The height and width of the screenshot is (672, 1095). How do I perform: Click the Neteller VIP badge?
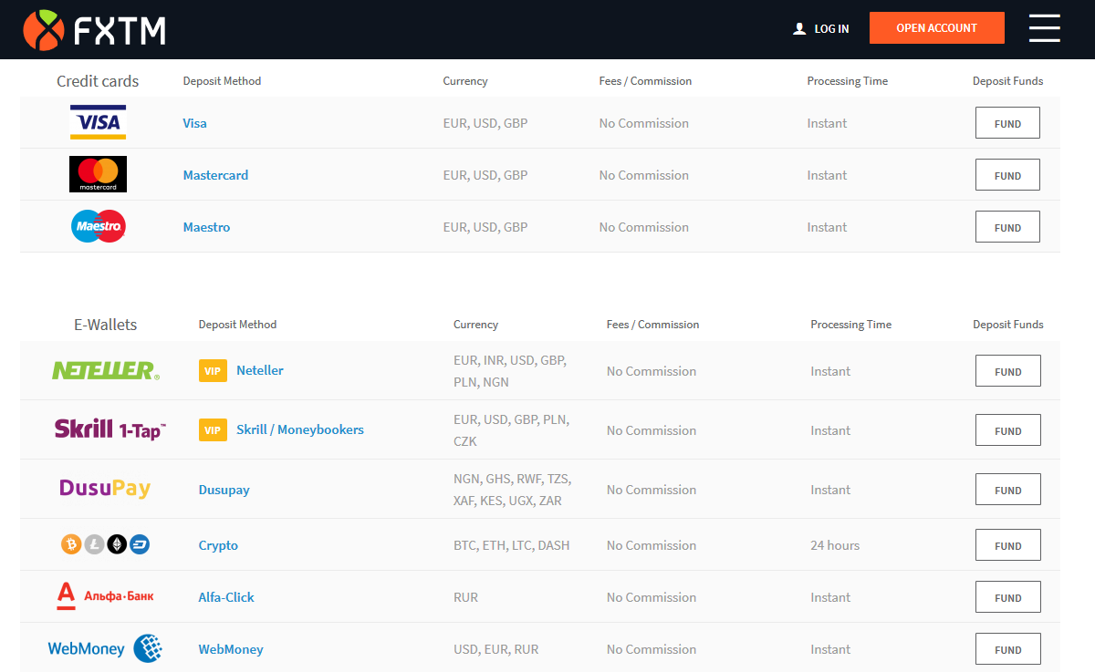coord(213,370)
